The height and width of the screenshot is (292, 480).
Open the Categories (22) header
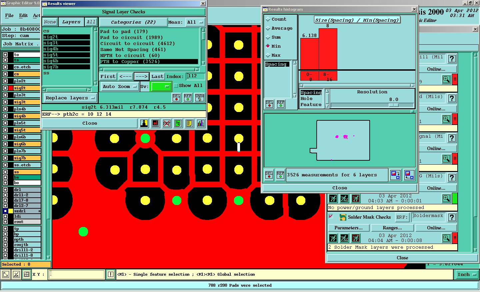coord(133,22)
